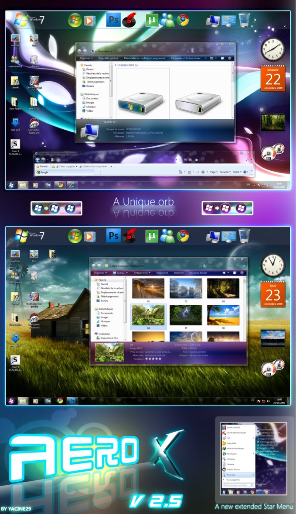
Task: Open the Sécurité menu in Internet Explorer
Action: point(225,172)
